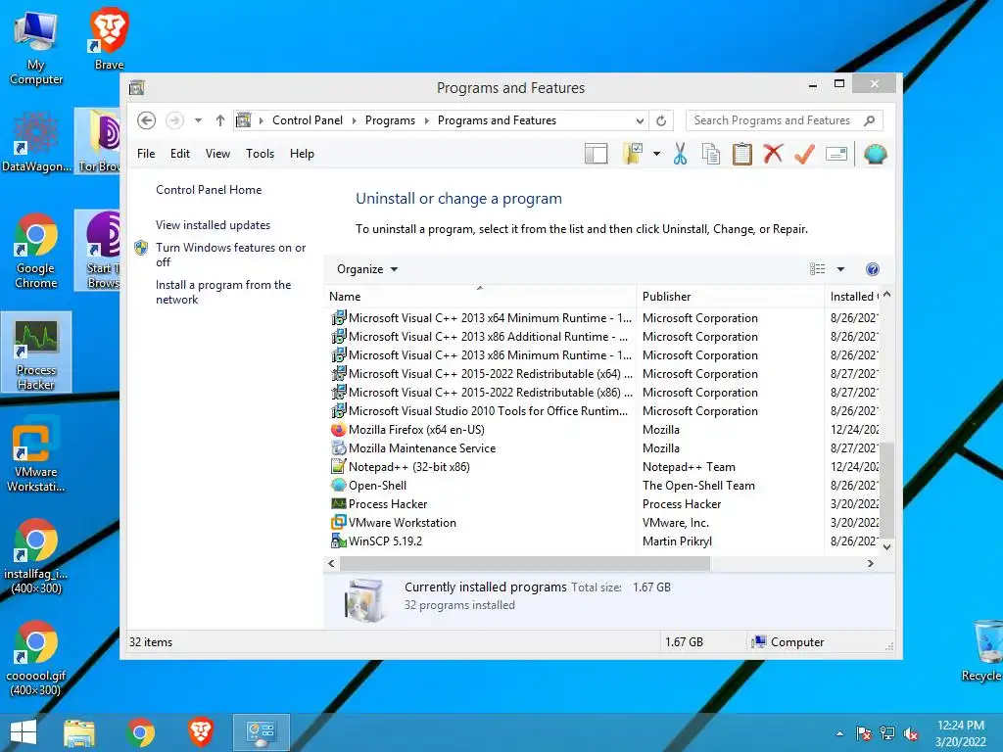Select Microsoft Visual C++ 2015-2022 Redistributable (x64)
The height and width of the screenshot is (752, 1003).
(490, 373)
